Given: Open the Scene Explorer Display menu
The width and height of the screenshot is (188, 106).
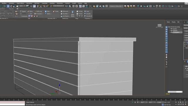Looking at the screenshot, I should 174,22.
